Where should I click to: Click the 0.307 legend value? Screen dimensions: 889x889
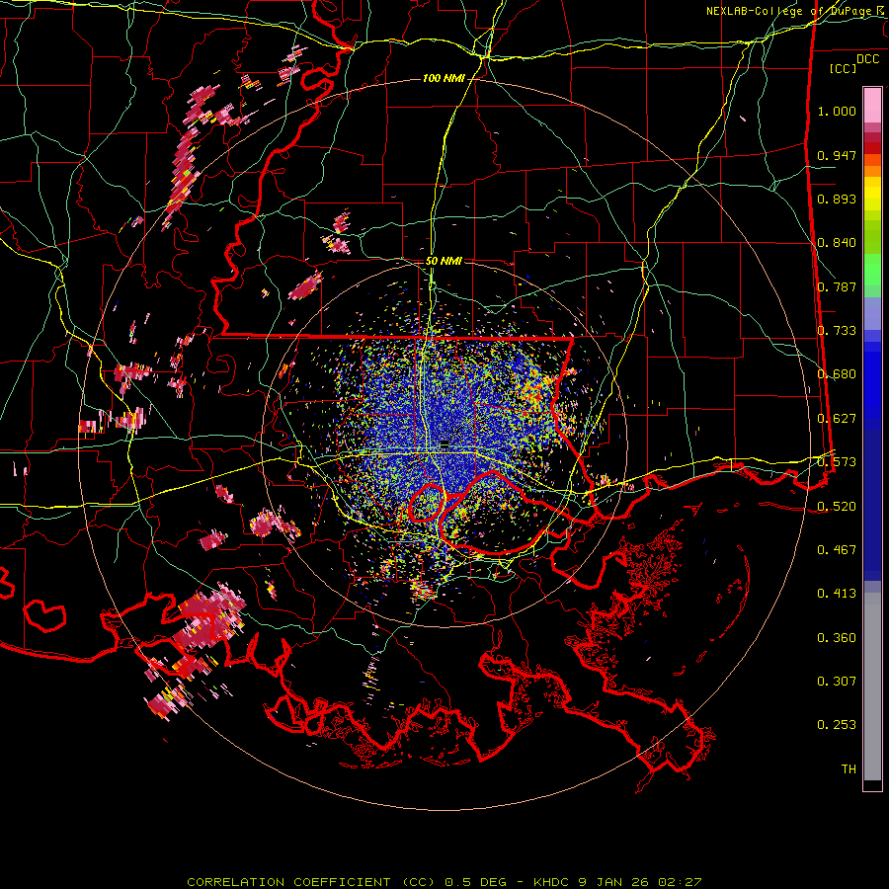pyautogui.click(x=837, y=682)
